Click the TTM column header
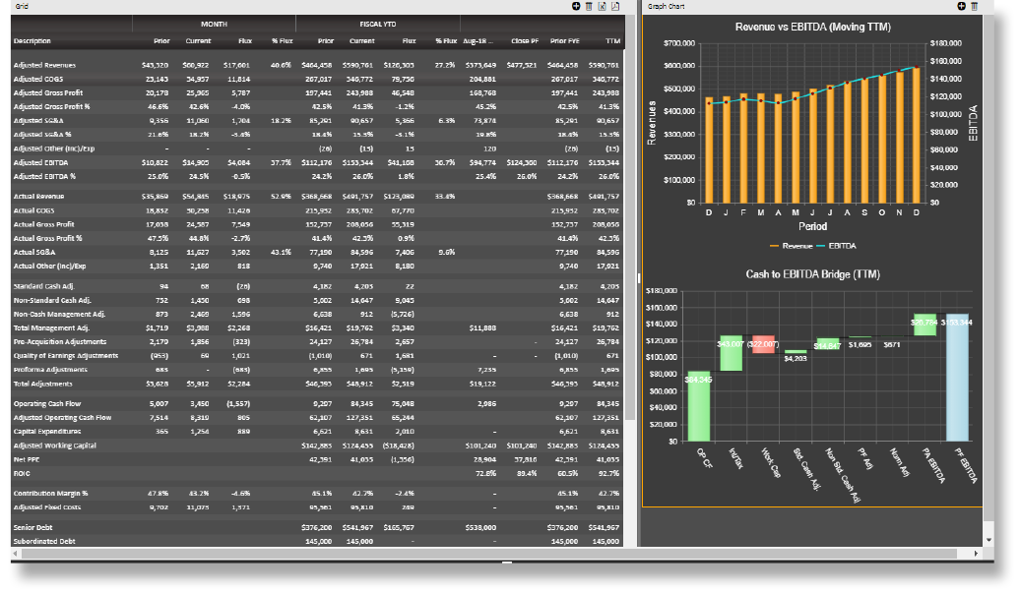This screenshot has width=1020, height=594. coord(612,41)
